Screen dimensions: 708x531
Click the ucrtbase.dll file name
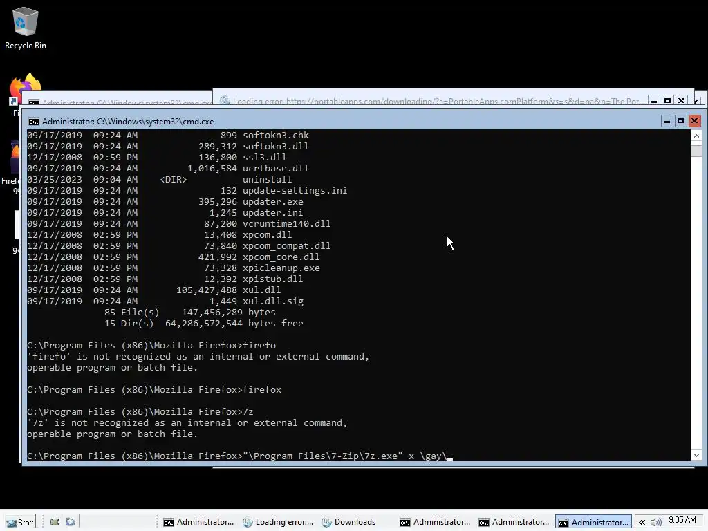click(275, 169)
